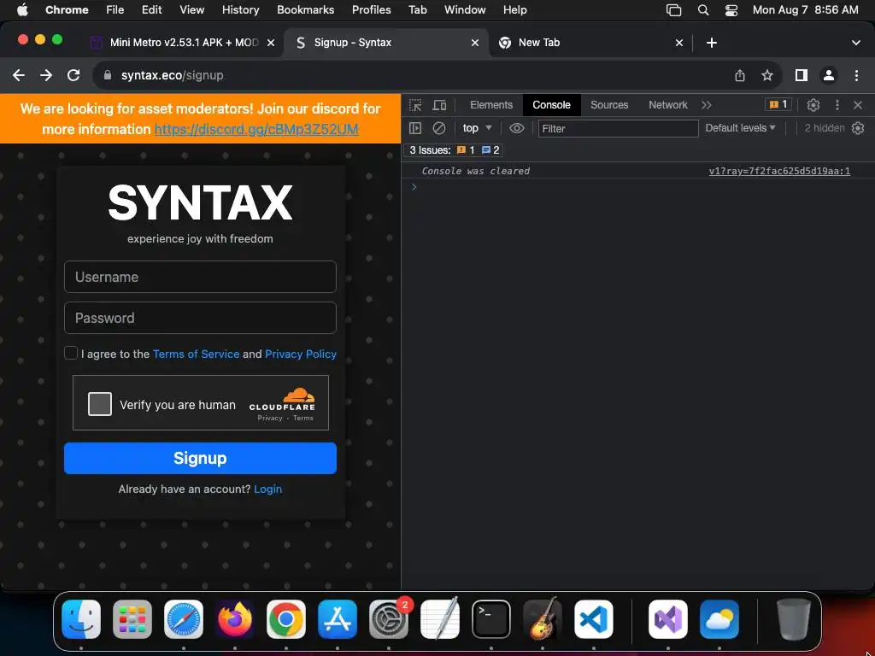Focus the Username input field
Screen dimensions: 875x656
point(200,277)
